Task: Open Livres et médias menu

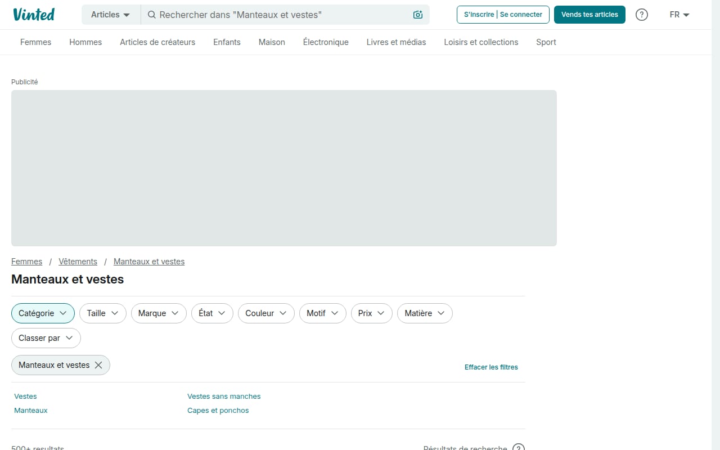Action: click(396, 42)
